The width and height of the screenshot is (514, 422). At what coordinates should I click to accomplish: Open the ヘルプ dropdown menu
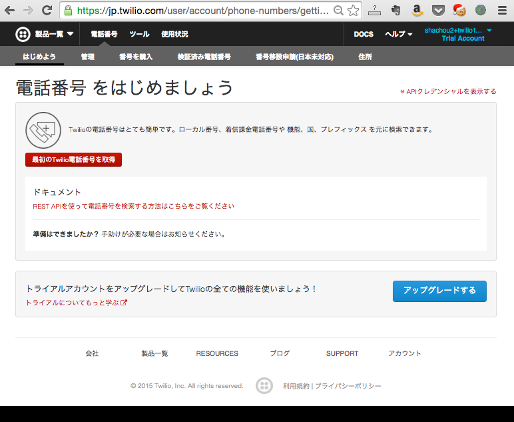399,34
